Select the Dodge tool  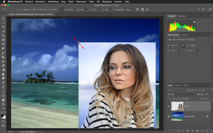3,78
